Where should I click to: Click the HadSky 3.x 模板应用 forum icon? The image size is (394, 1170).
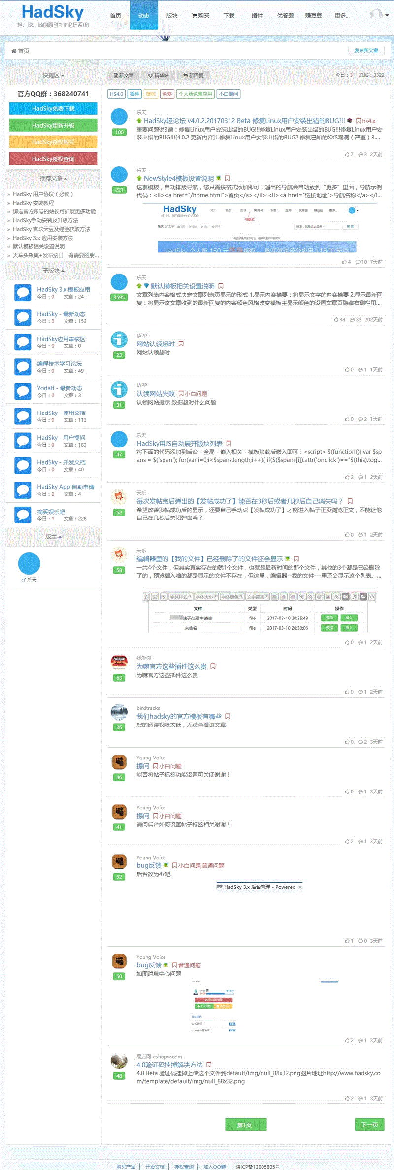23,293
